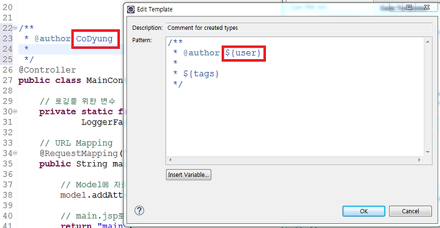The image size is (440, 228).
Task: Click OK in Edit Template dialog
Action: click(364, 211)
